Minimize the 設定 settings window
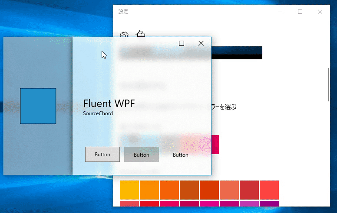 [x=280, y=12]
